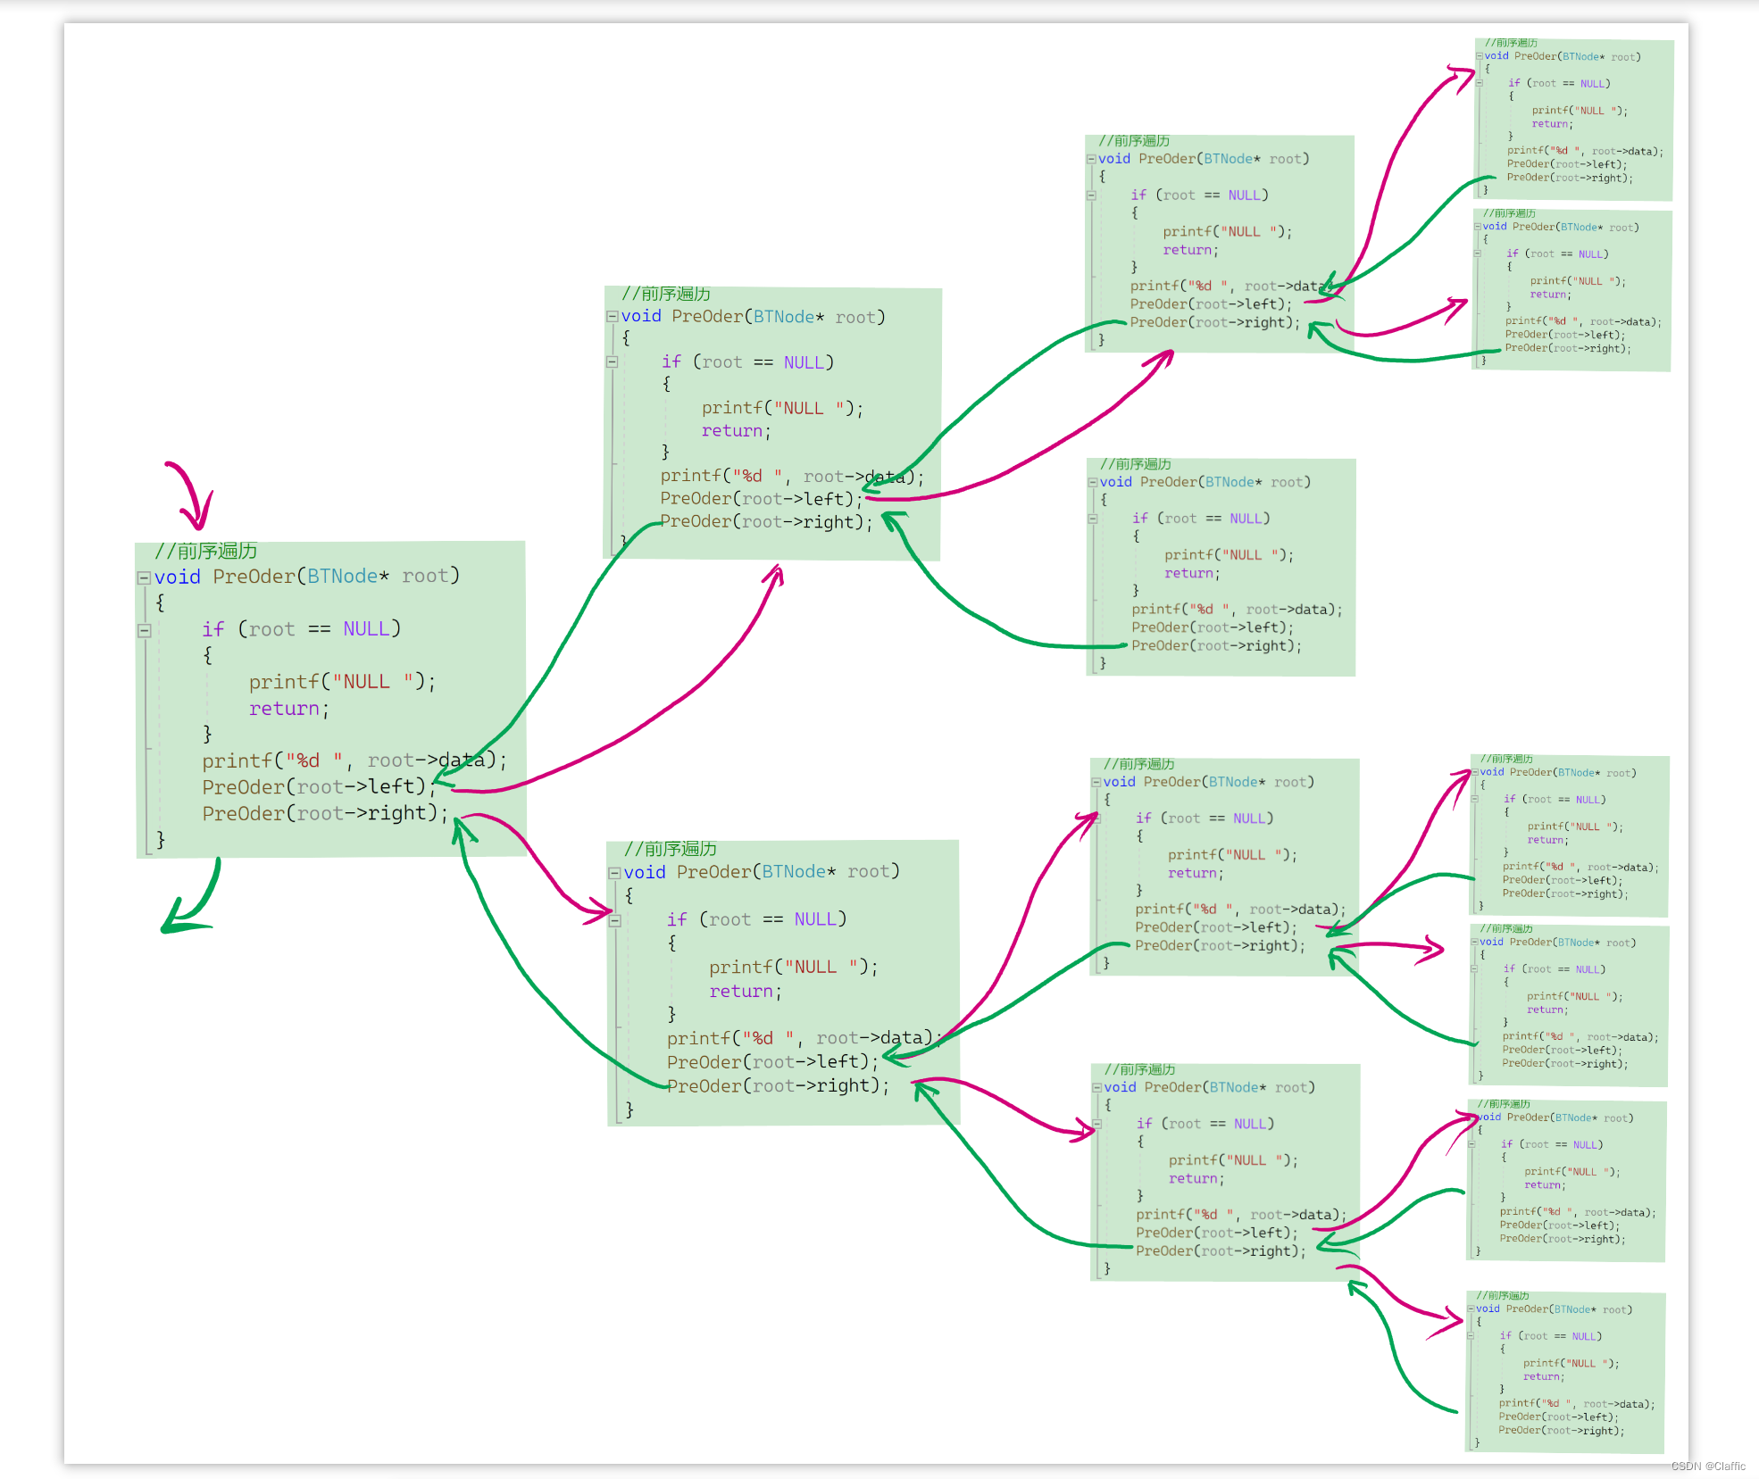The width and height of the screenshot is (1759, 1479).
Task: Click BTNode* in the largest code block's function signature
Action: (348, 577)
